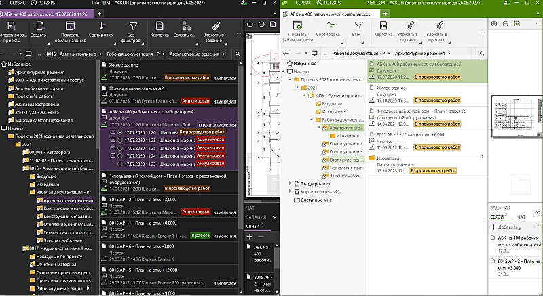Click the Без фильтров funnel icon

coord(132,26)
